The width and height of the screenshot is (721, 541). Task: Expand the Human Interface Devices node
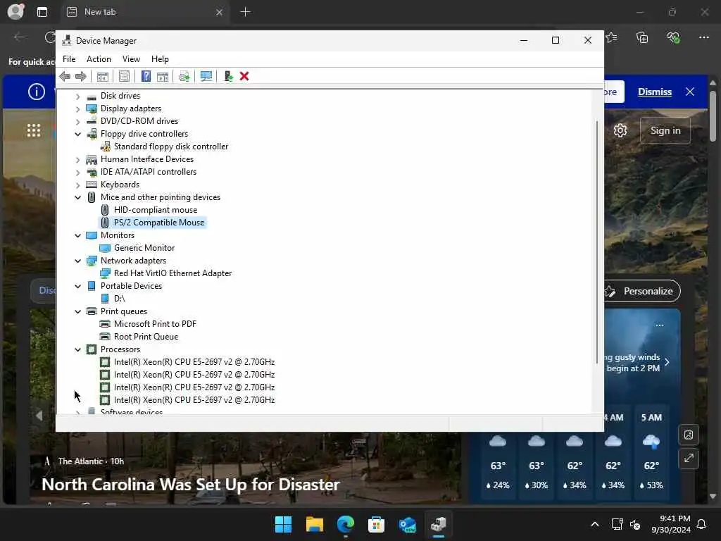pos(77,160)
